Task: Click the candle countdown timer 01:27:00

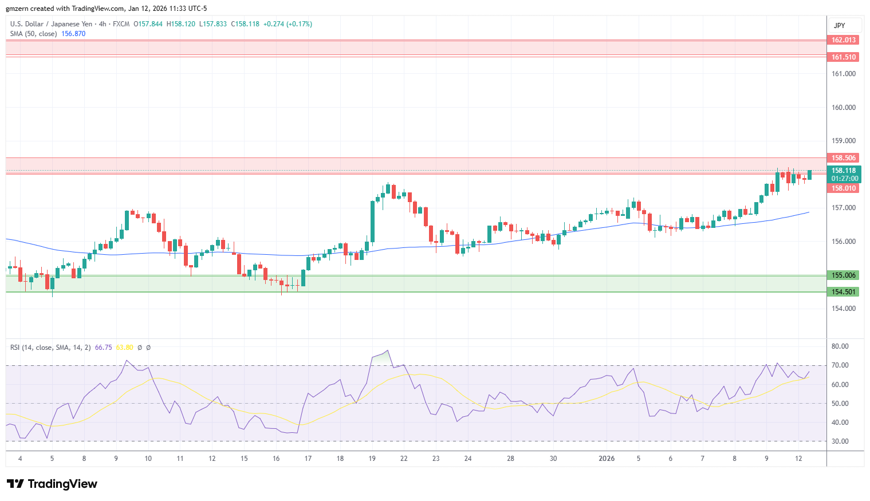Action: 844,179
